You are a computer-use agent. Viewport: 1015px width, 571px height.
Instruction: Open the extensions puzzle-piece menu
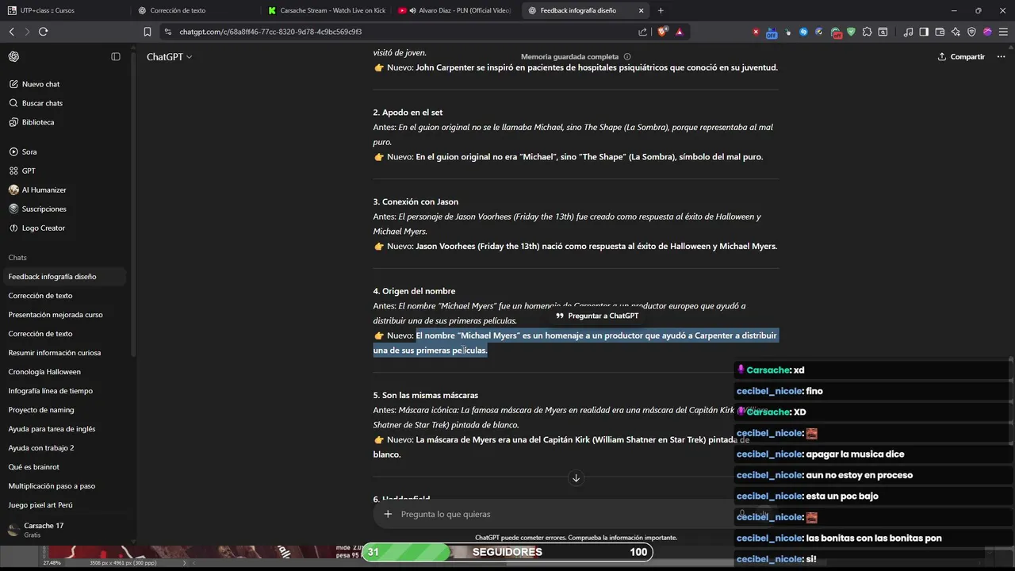coord(867,32)
